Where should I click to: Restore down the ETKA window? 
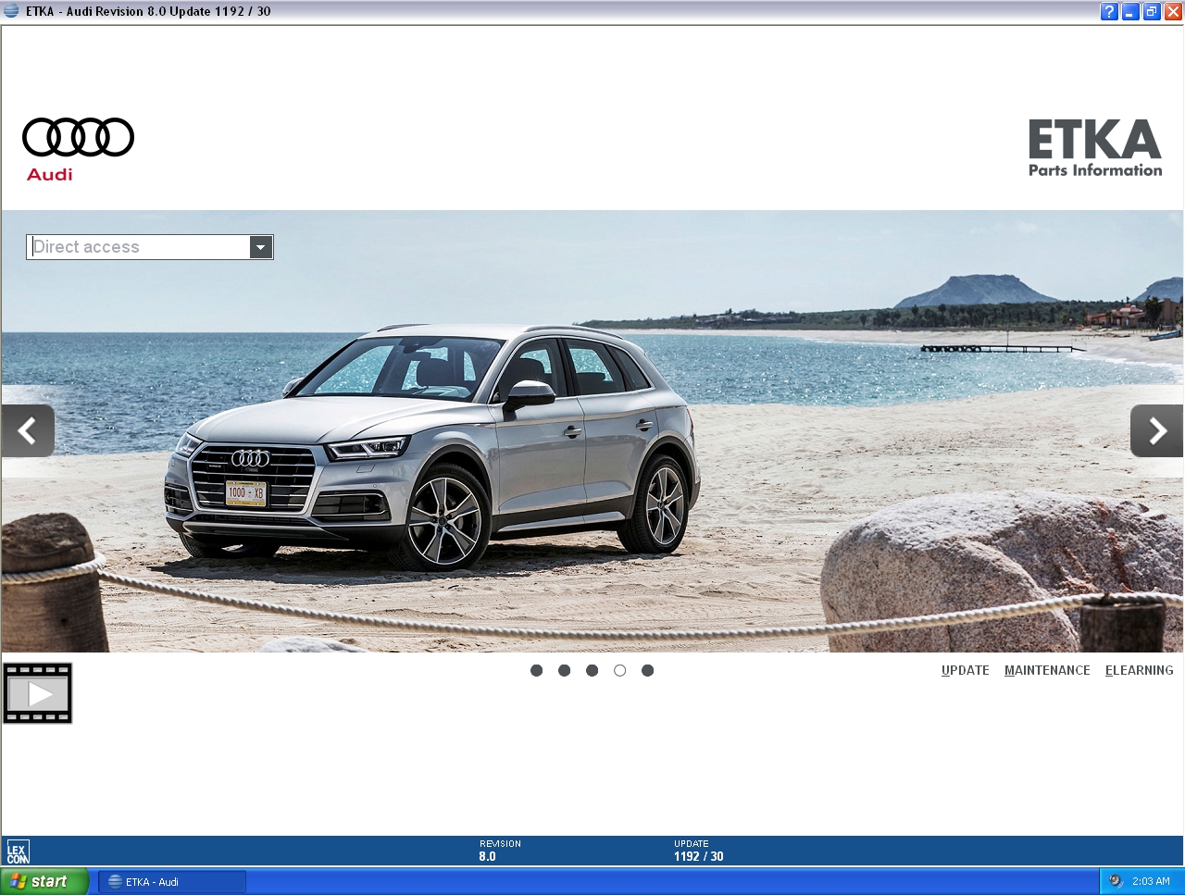[1152, 12]
